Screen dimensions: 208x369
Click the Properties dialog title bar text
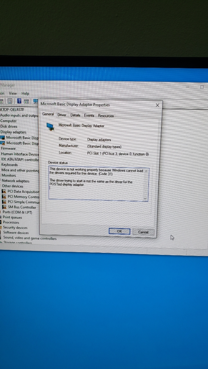[x=75, y=104]
